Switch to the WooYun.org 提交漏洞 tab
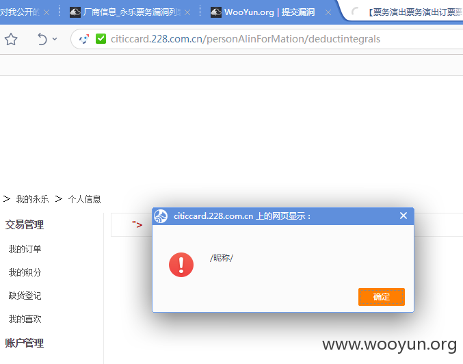This screenshot has width=463, height=364. [x=269, y=12]
